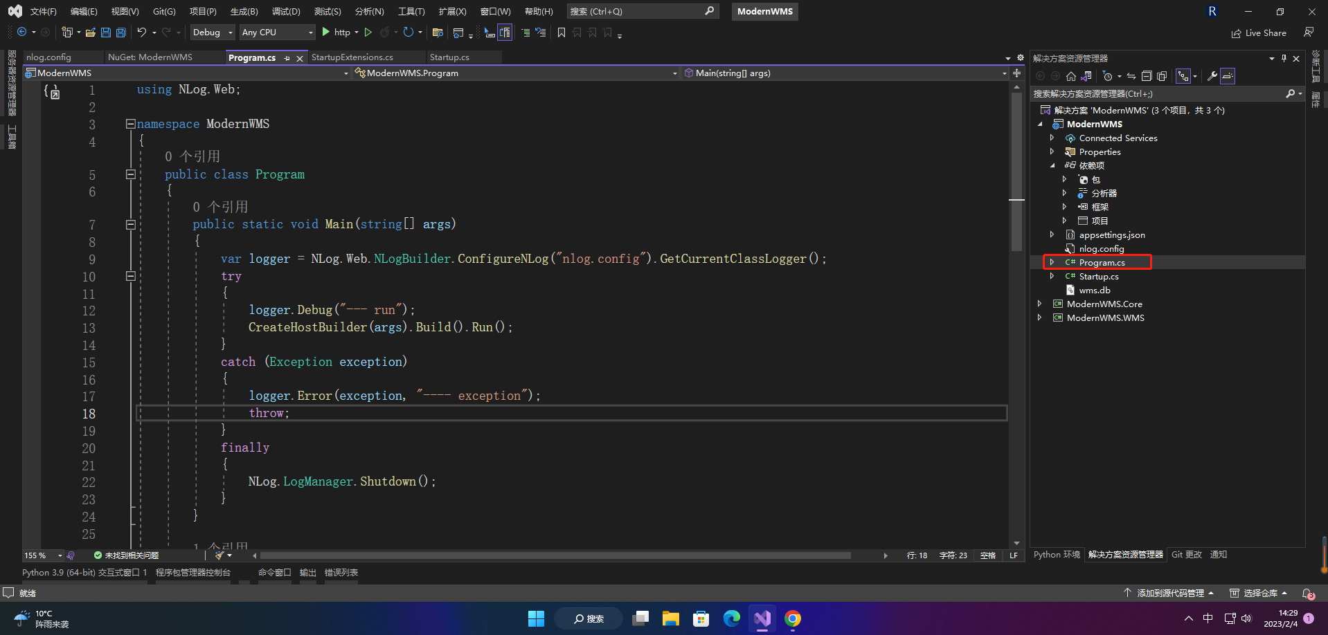Image resolution: width=1328 pixels, height=635 pixels.
Task: Click the editor horizontal scrollbar thumb
Action: [x=555, y=555]
